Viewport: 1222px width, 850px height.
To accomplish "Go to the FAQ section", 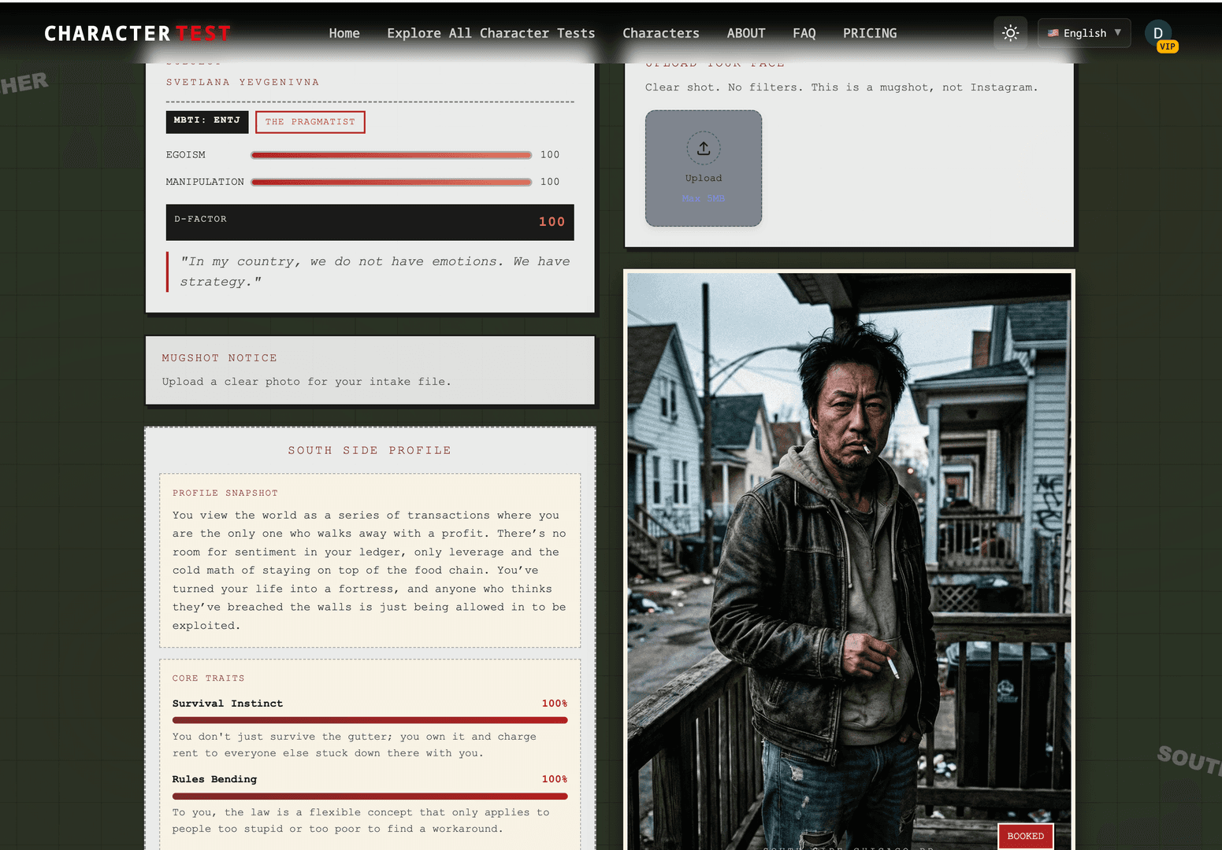I will (804, 33).
